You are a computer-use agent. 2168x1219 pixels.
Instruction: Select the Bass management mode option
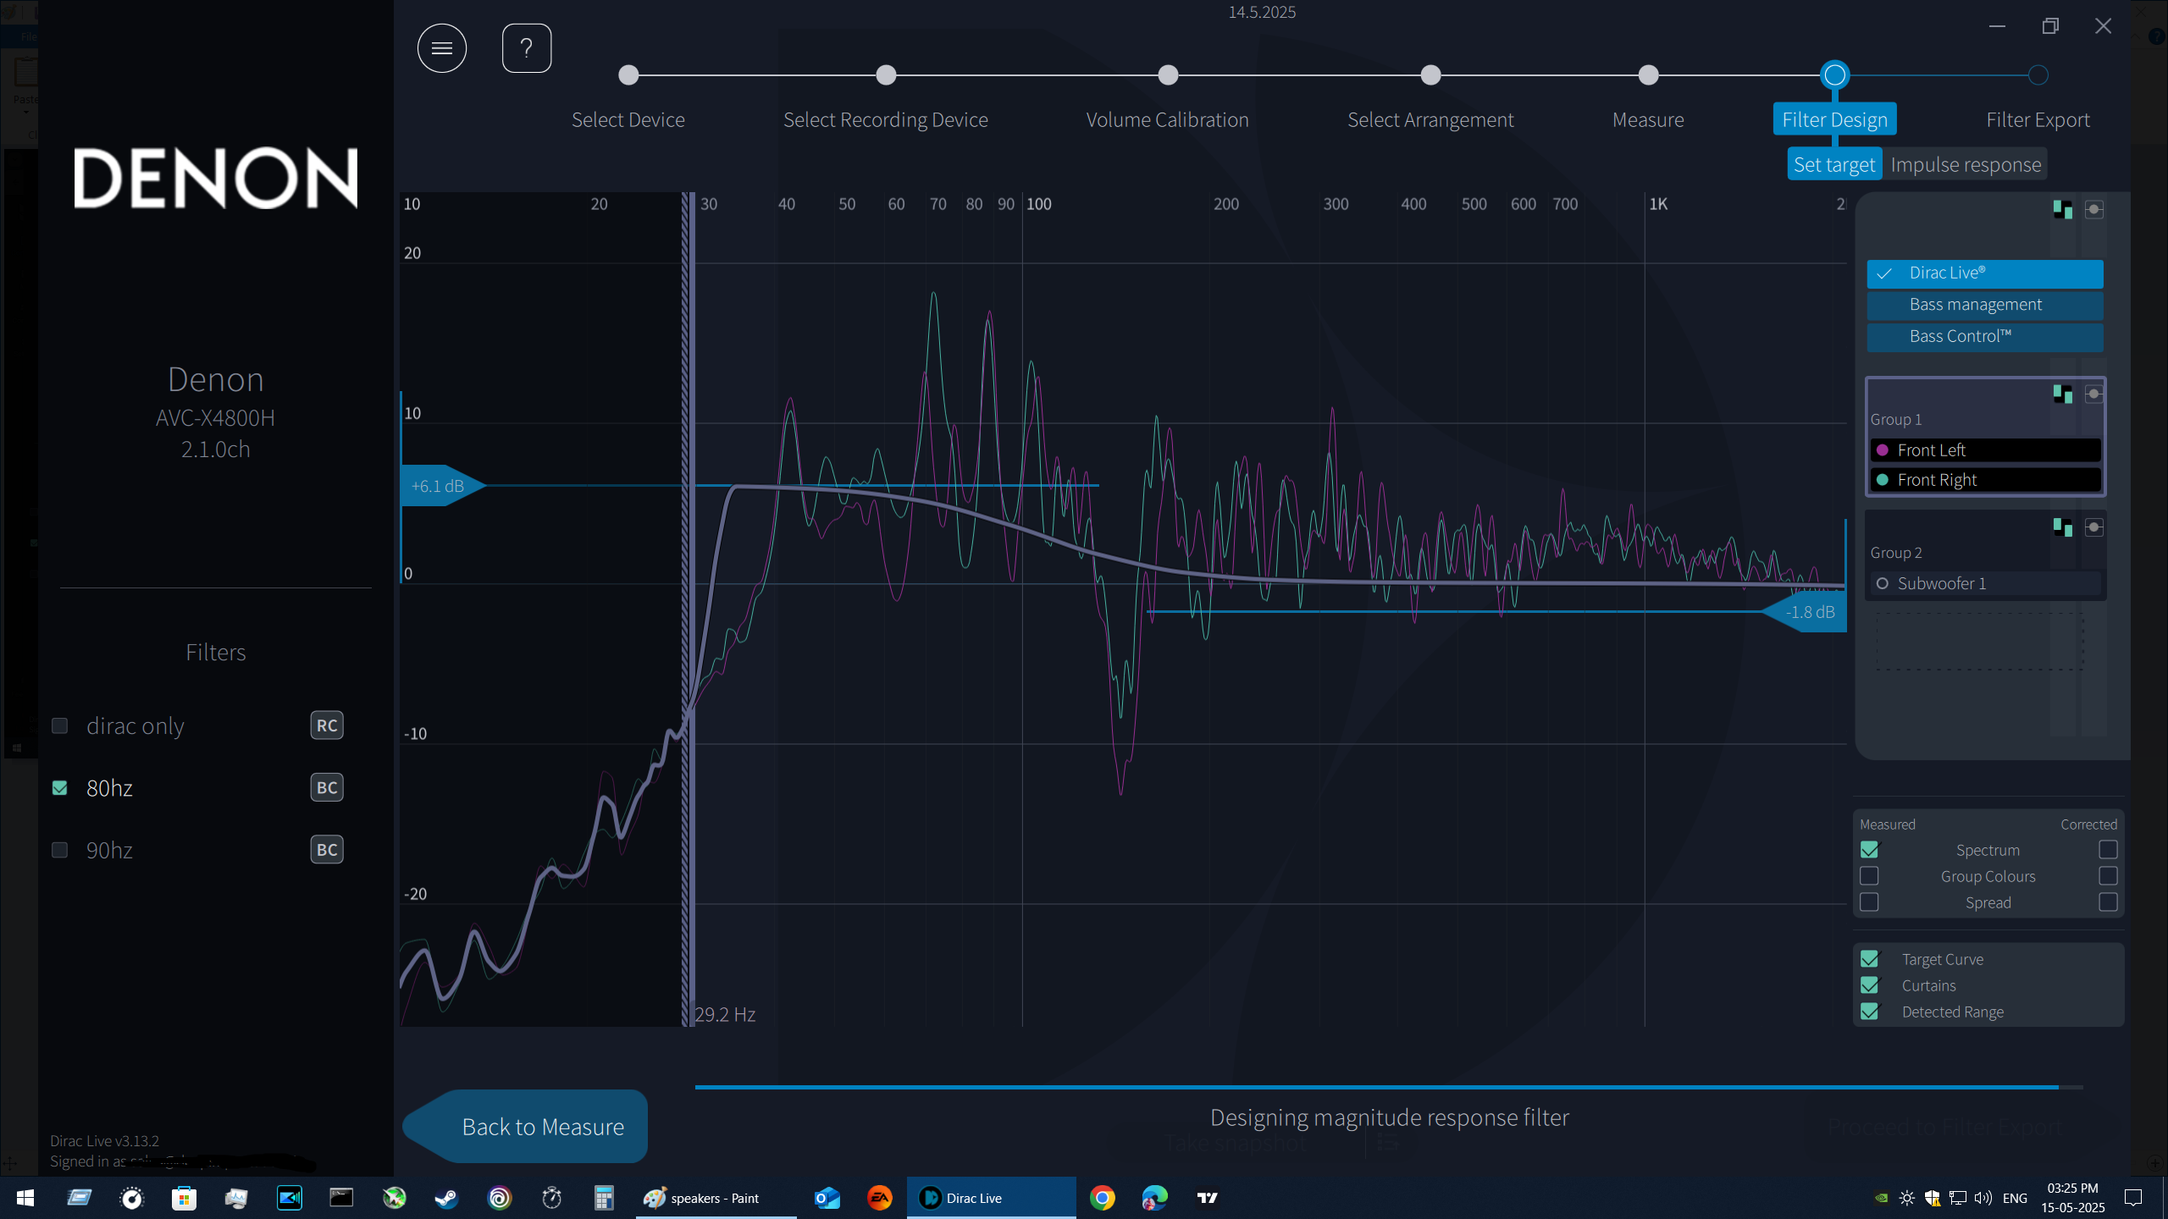point(1984,305)
